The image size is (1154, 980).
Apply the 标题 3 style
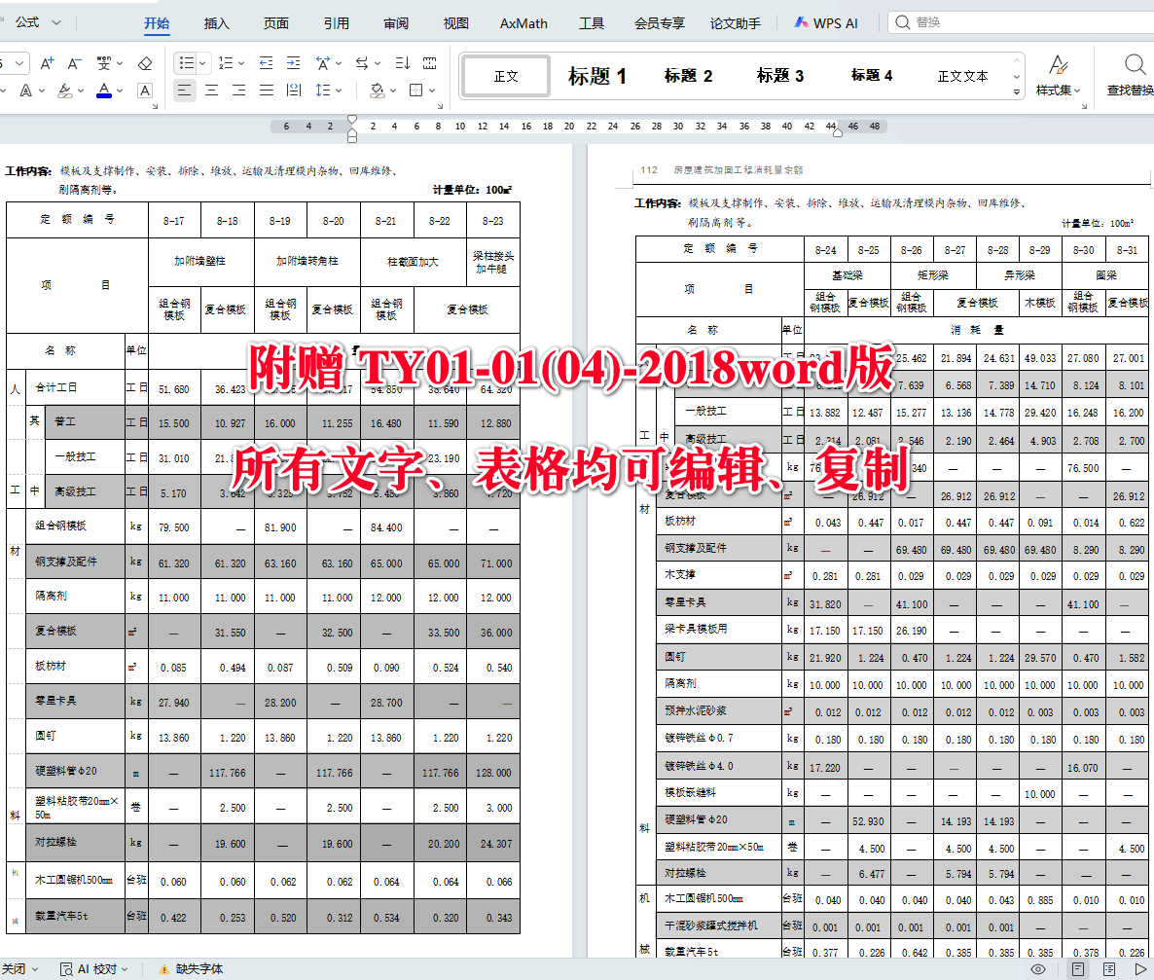click(x=780, y=76)
